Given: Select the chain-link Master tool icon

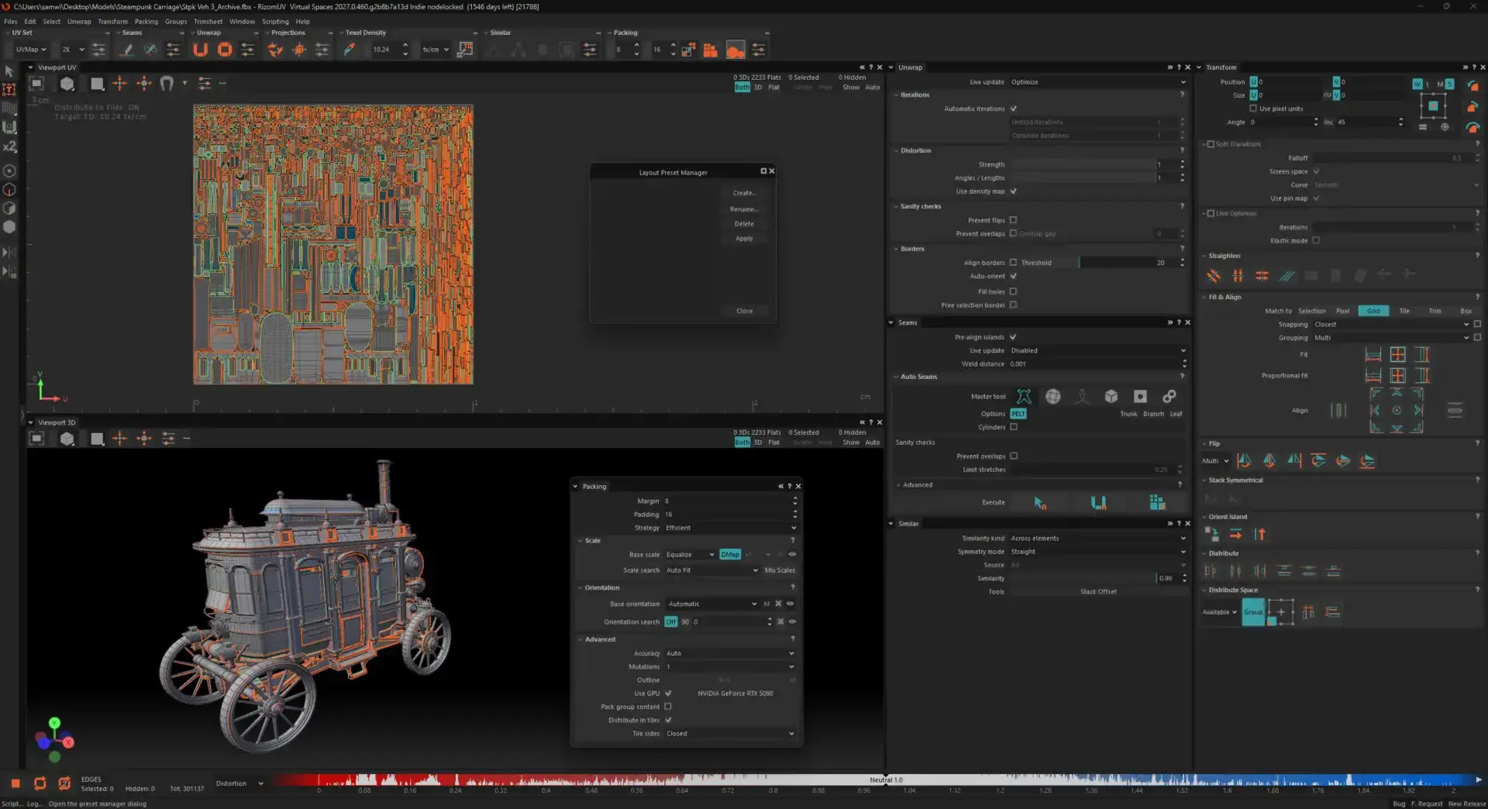Looking at the screenshot, I should click(1169, 397).
